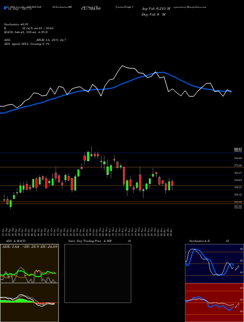Screen dimensions: 244x322
Task: Open the empty Intra Day Trading Price chart box
Action: [x=98, y=273]
